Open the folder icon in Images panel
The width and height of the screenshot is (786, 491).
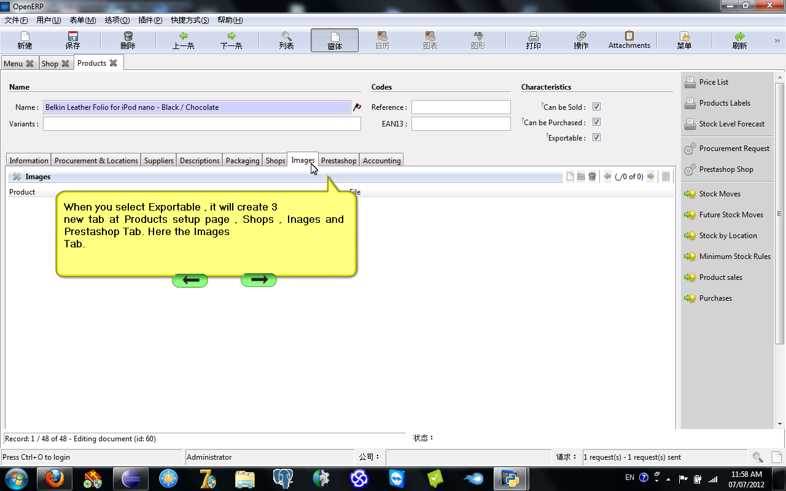581,177
